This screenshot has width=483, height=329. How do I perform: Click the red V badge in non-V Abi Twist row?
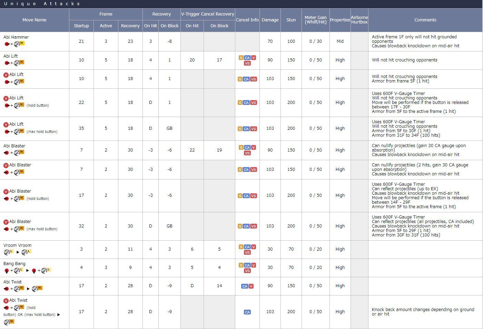(251, 286)
